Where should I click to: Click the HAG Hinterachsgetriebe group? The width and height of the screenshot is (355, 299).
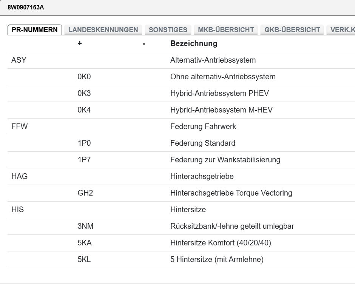[x=20, y=176]
